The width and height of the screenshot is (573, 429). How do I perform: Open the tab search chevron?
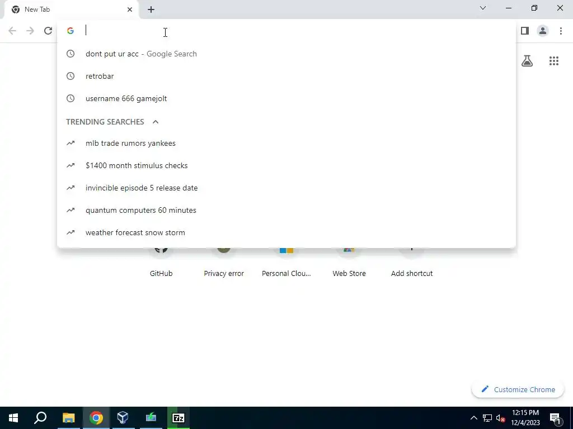(483, 8)
